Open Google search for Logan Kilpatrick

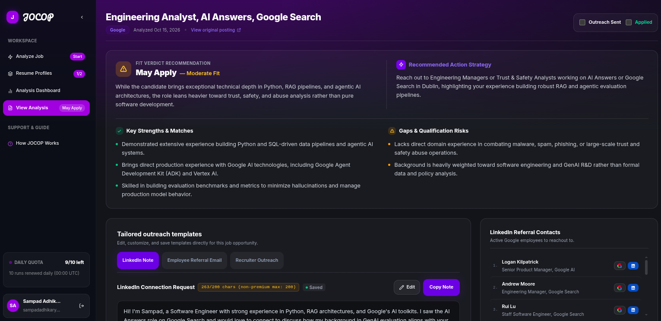pyautogui.click(x=620, y=266)
